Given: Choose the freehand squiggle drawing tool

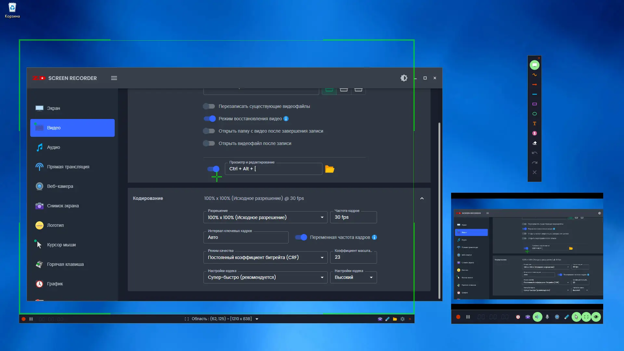Looking at the screenshot, I should point(534,75).
